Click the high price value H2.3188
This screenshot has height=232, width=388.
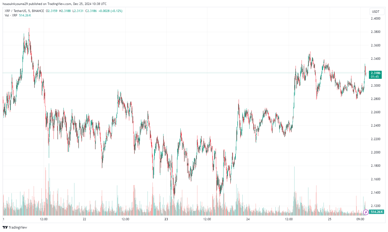[65, 11]
